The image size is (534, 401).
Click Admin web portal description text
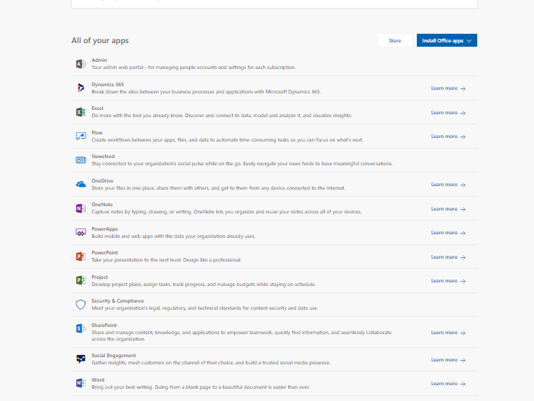[193, 68]
